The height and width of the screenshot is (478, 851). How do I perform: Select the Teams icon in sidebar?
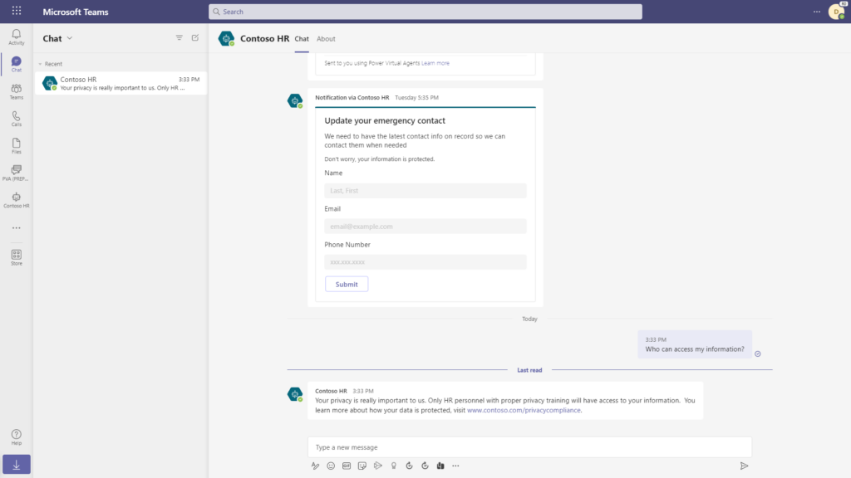(x=15, y=91)
